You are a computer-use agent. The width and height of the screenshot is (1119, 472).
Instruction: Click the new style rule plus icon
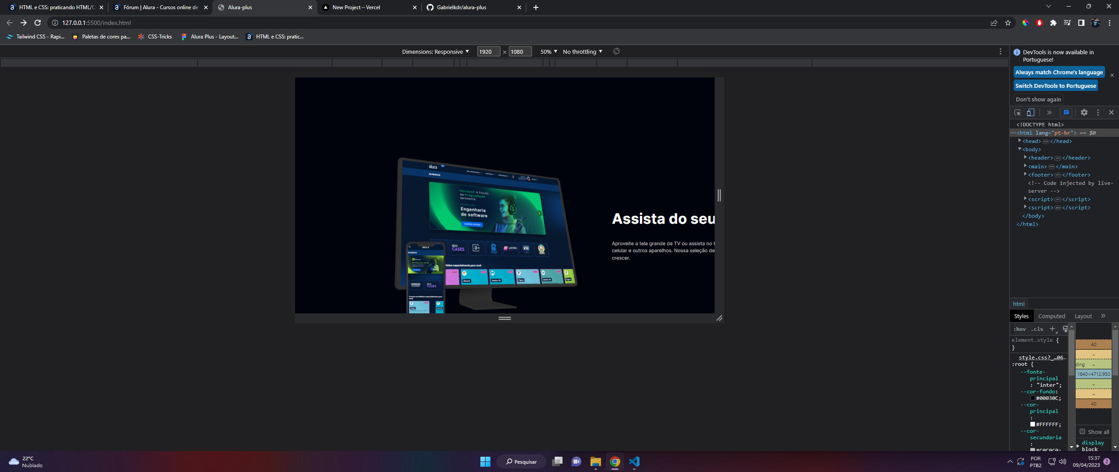(1053, 329)
